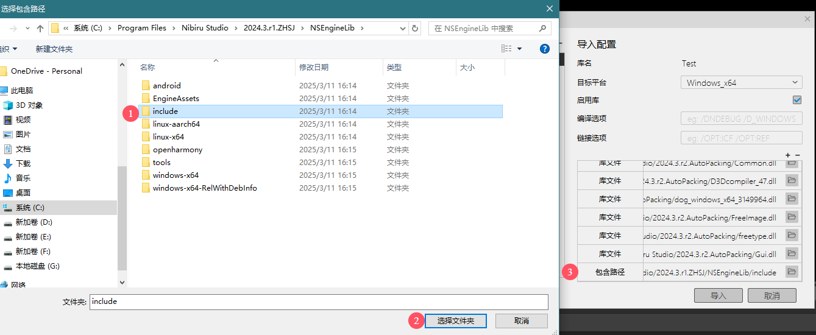Browse folder icon for the FreeImage.dll row
This screenshot has height=335, width=816.
click(792, 217)
